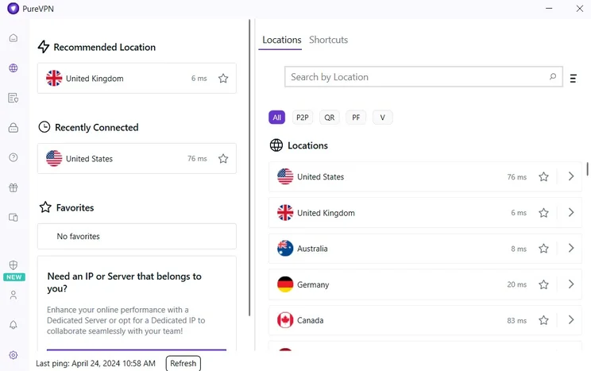591x371 pixels.
Task: Open the shield icon marked NEW
Action: click(x=14, y=265)
